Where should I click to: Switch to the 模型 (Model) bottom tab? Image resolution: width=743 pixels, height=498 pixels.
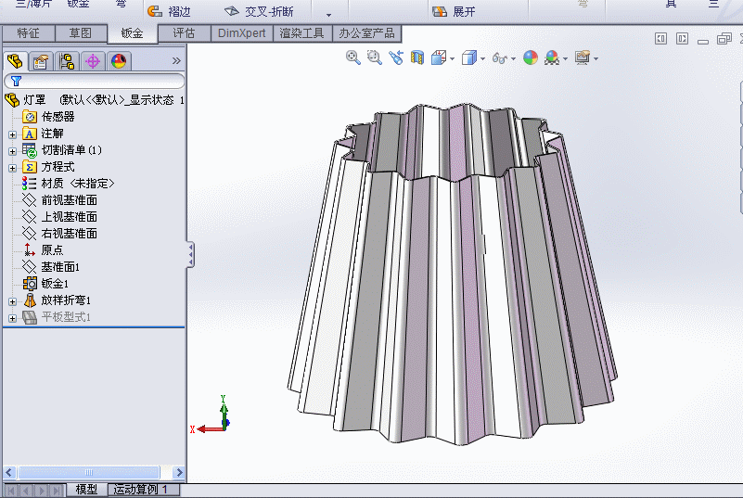coord(86,490)
